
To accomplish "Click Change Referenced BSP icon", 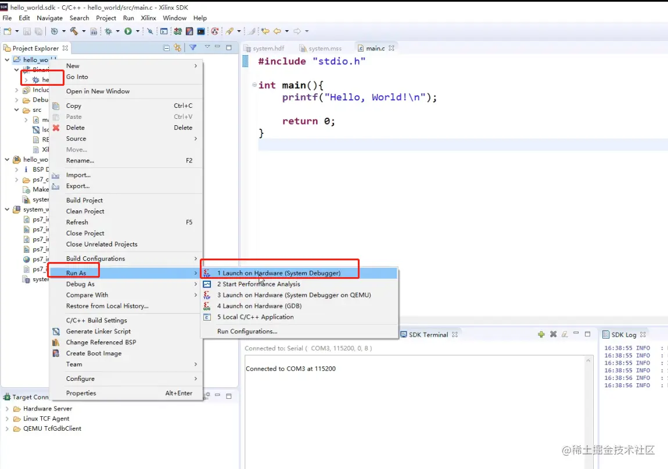I will (x=56, y=342).
